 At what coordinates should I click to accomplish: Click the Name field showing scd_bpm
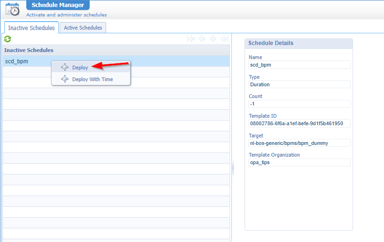tap(299, 65)
